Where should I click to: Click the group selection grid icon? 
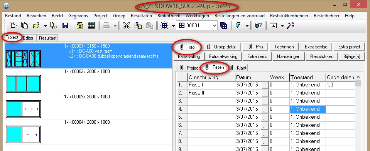click(x=164, y=25)
